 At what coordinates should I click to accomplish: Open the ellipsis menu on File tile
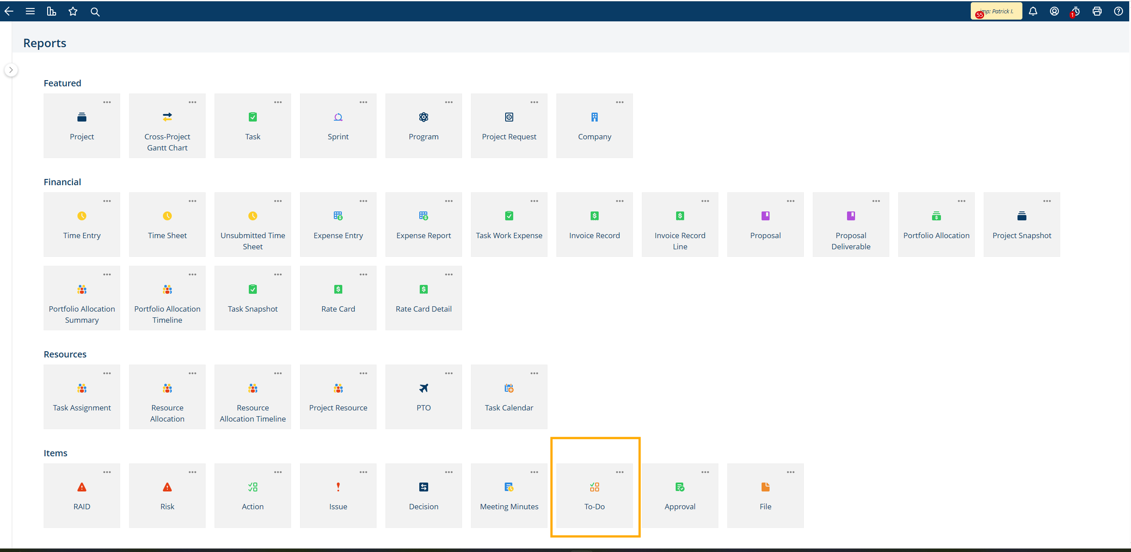pyautogui.click(x=791, y=472)
